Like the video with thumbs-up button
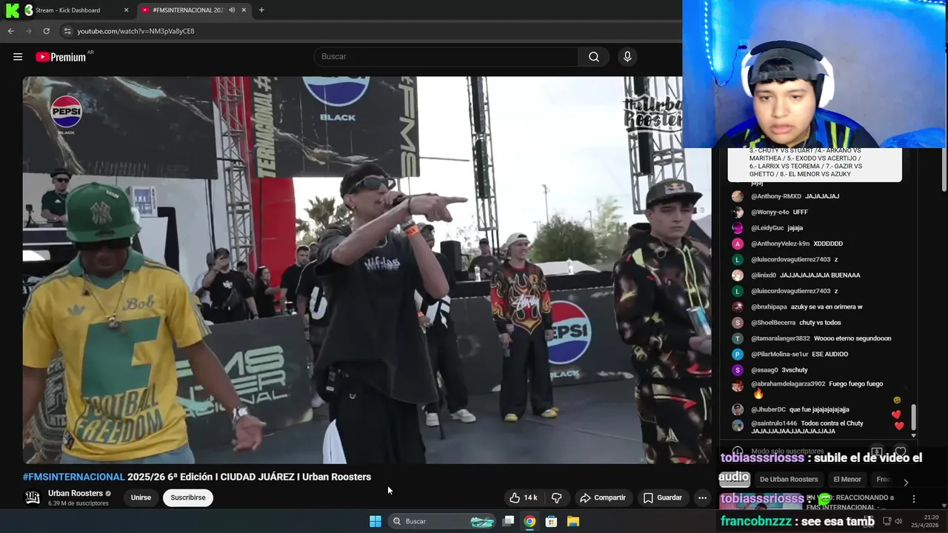 click(x=523, y=497)
